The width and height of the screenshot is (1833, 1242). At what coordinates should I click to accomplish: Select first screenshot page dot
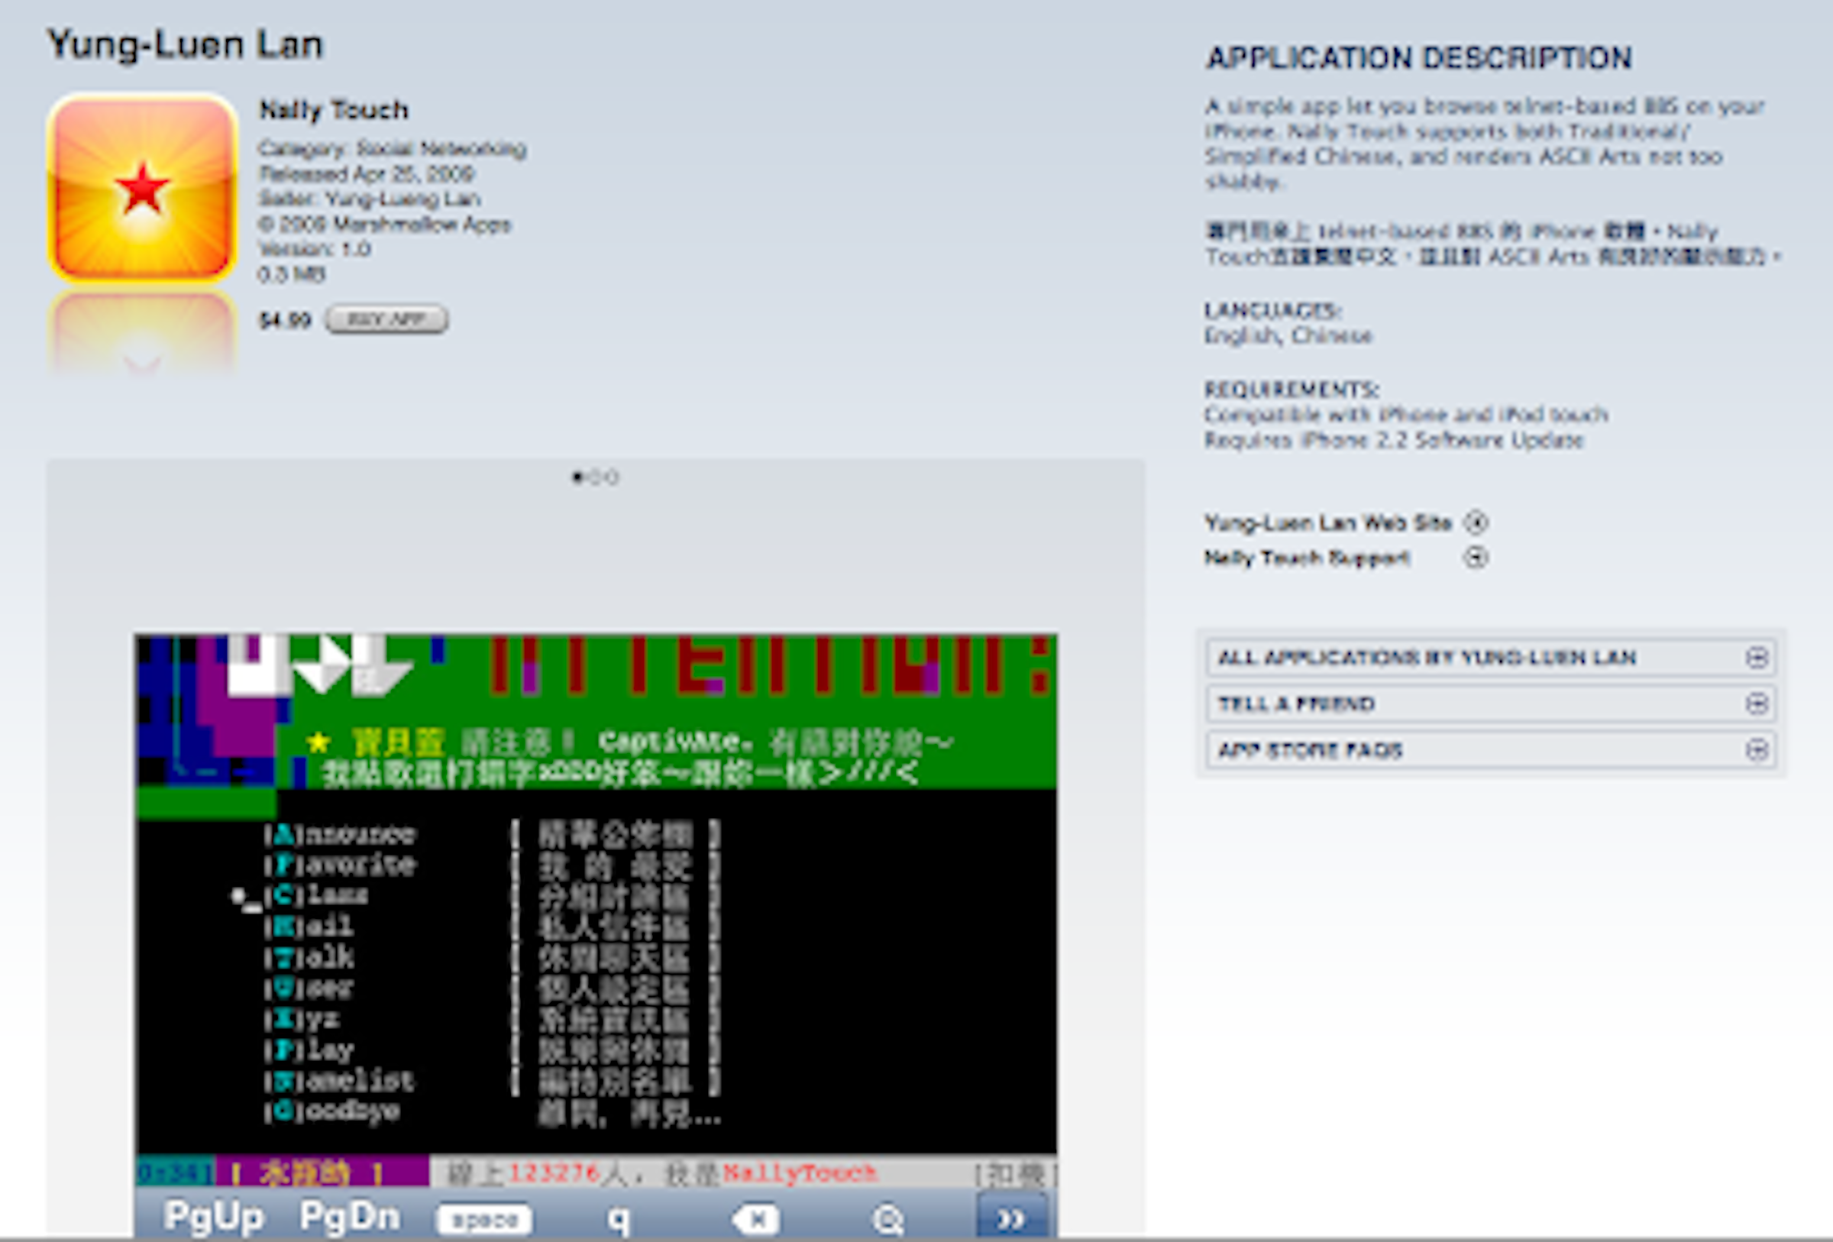577,477
